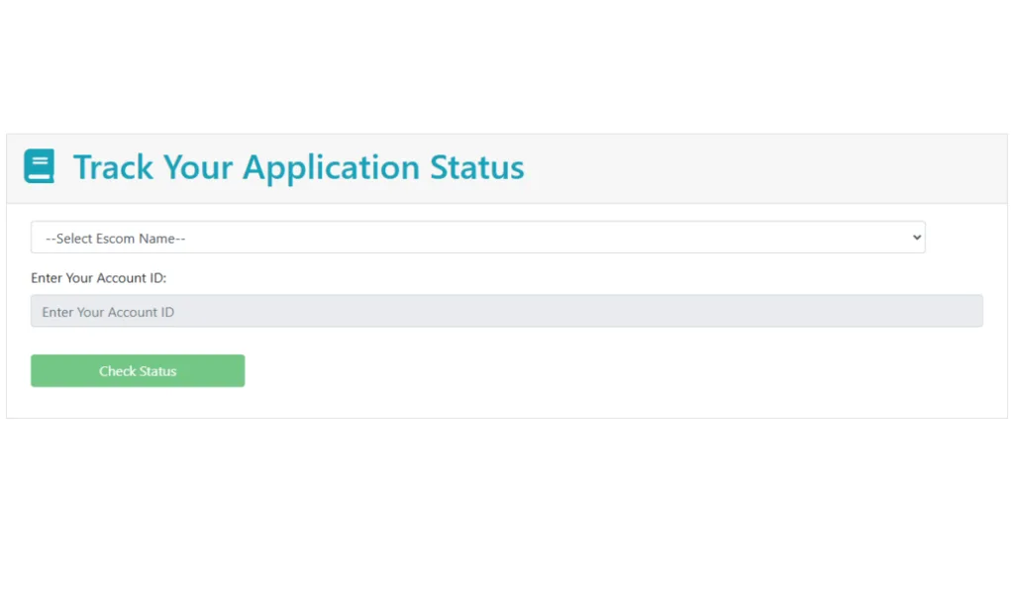The image size is (1014, 591).
Task: Submit the form using Check Status
Action: 138,370
